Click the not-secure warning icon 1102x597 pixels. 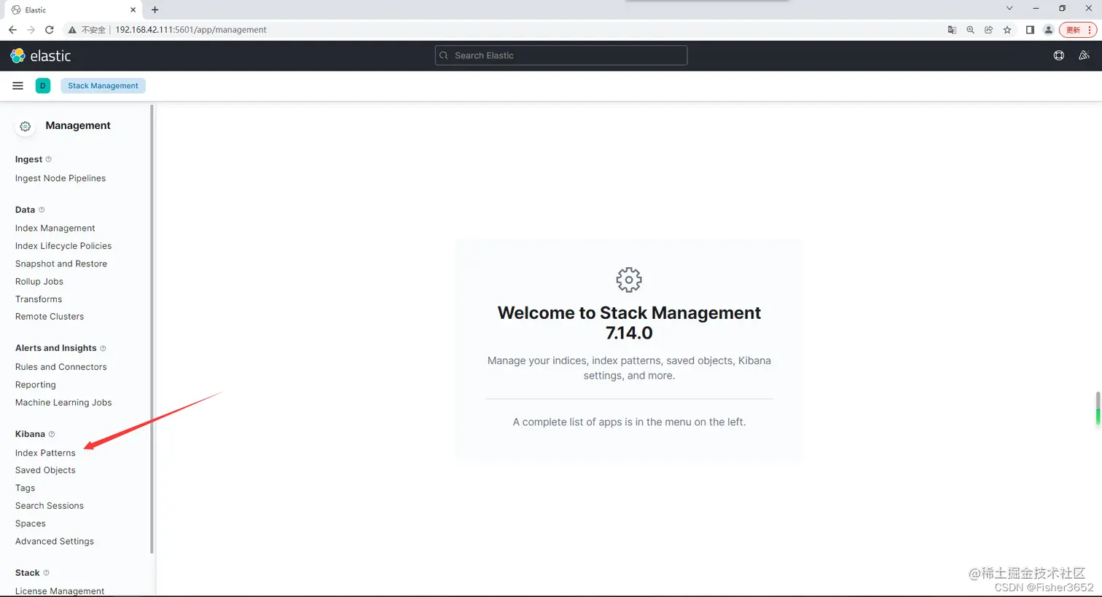coord(72,30)
